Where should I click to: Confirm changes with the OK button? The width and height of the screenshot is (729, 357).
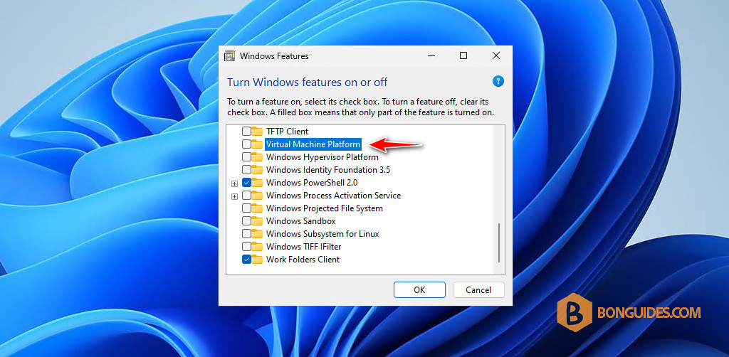[x=419, y=289]
